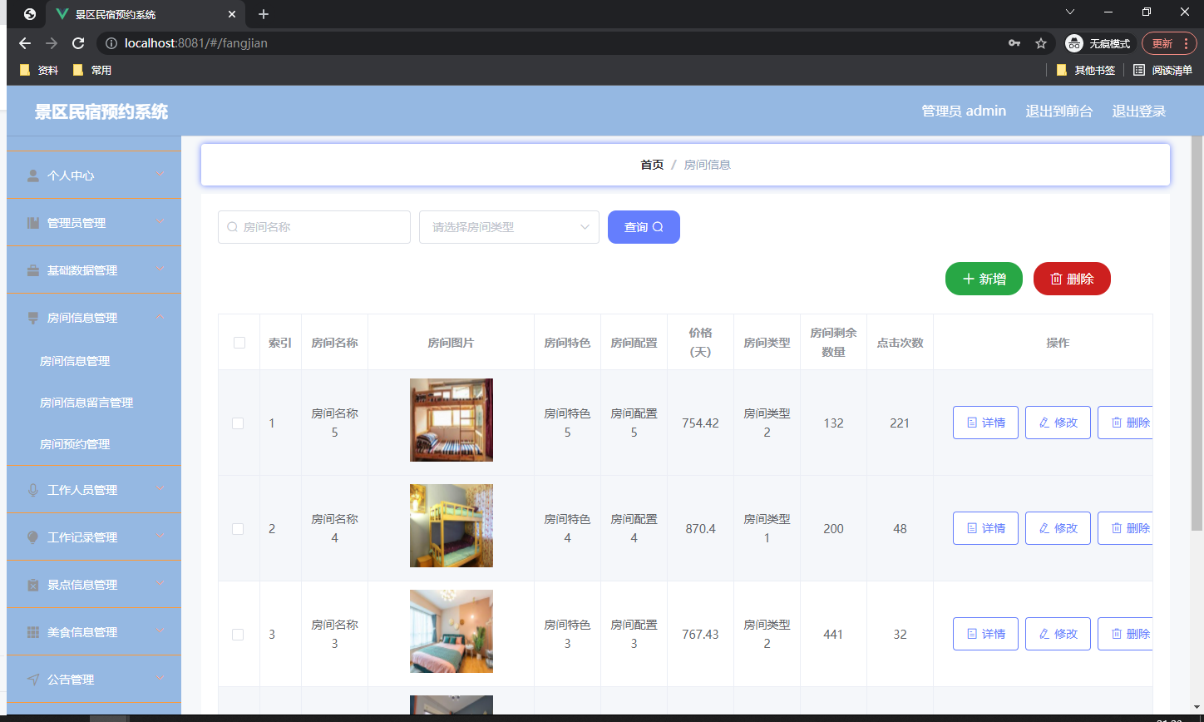Image resolution: width=1204 pixels, height=722 pixels.
Task: Click the lightbulb icon beside 工作记录管理
Action: pyautogui.click(x=33, y=537)
